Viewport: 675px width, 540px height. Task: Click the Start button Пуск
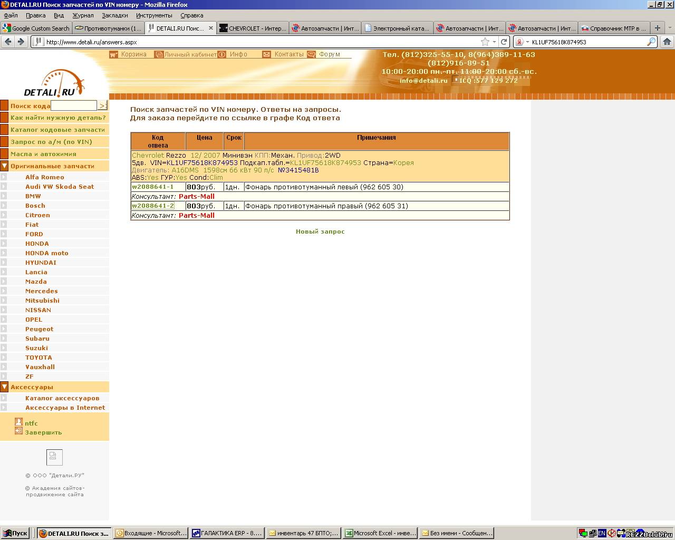(x=15, y=533)
